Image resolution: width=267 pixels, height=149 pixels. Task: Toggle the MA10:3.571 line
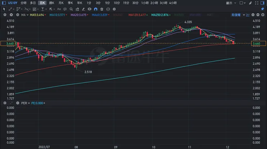click(x=58, y=15)
